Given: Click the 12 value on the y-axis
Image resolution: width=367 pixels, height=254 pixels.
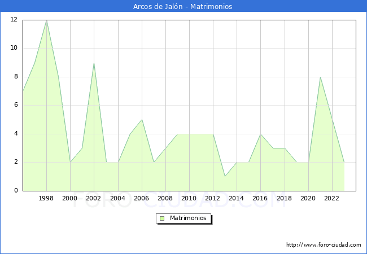Looking at the screenshot, I should click(x=14, y=20).
